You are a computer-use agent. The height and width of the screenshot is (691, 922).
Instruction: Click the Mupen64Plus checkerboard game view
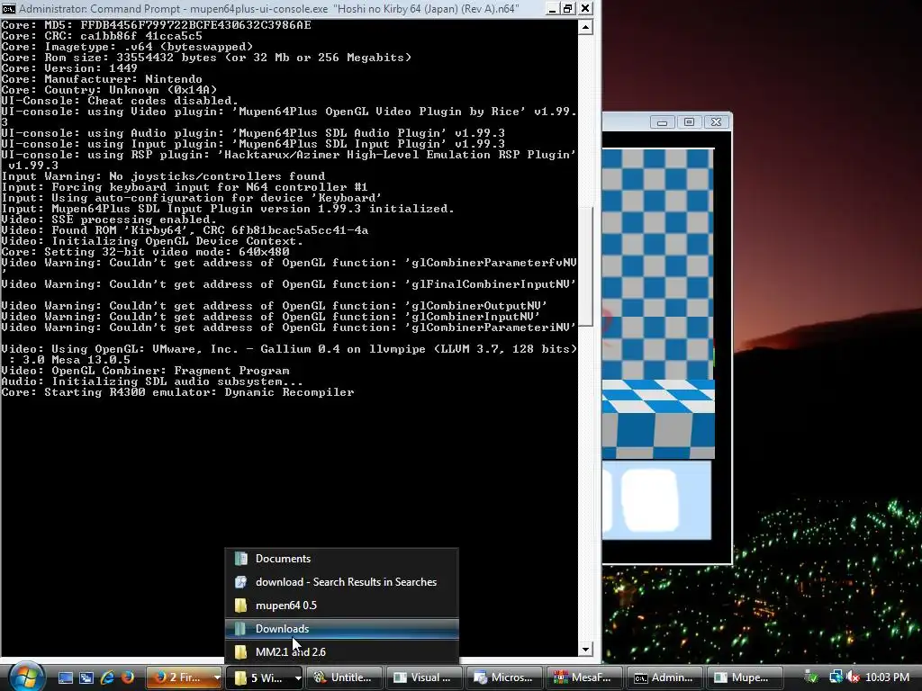(x=658, y=303)
